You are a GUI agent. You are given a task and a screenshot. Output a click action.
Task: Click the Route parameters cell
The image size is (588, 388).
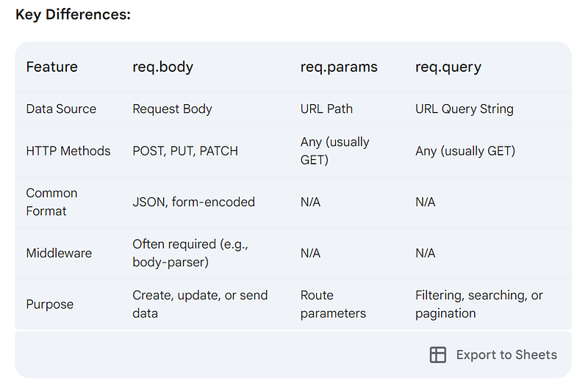333,304
